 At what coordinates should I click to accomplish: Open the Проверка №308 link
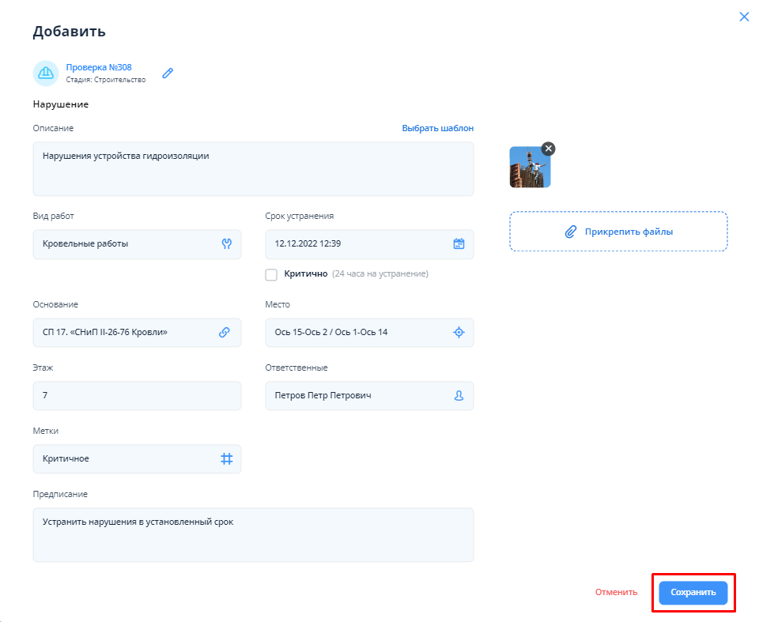(x=99, y=67)
